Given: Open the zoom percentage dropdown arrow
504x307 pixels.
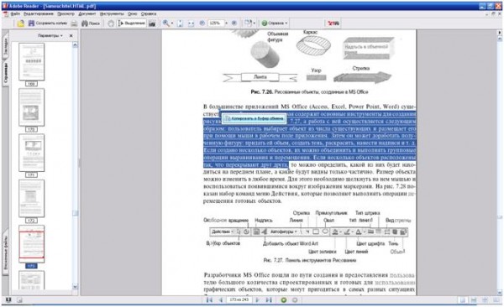Looking at the screenshot, I should pyautogui.click(x=226, y=23).
